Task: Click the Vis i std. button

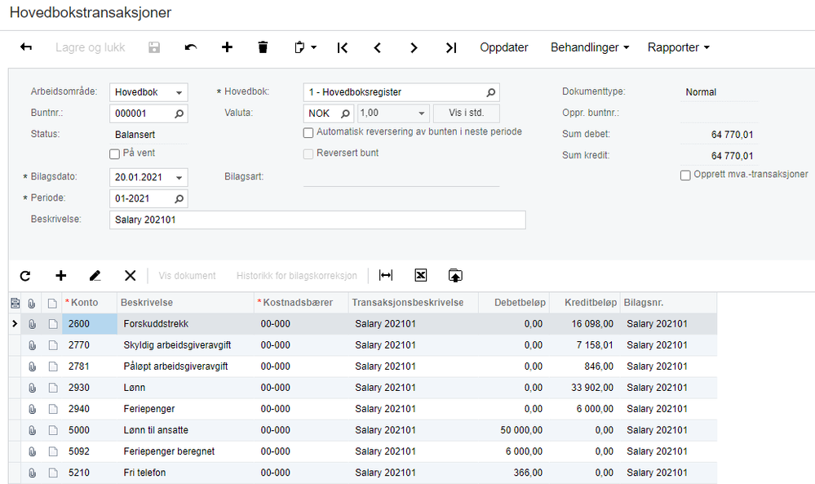Action: coord(466,113)
